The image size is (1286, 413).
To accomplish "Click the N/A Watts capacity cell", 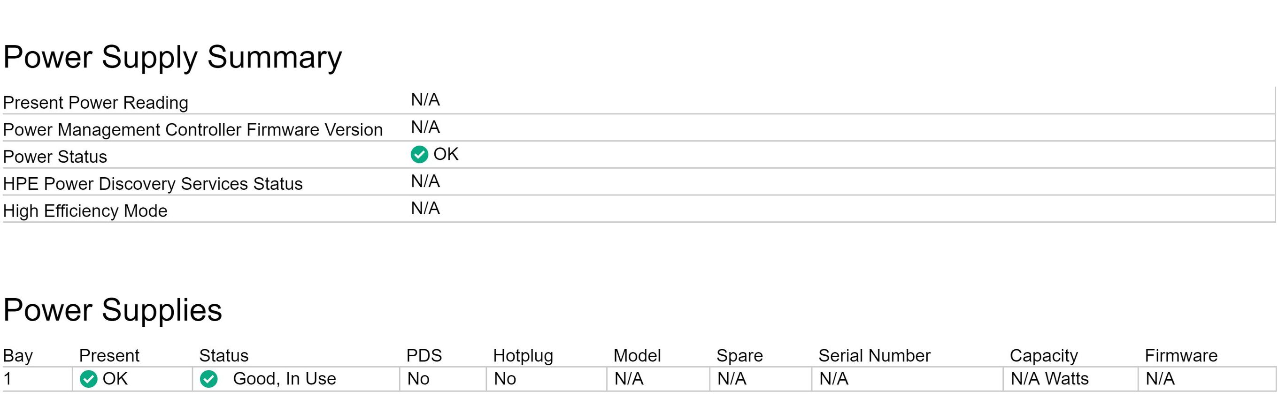I will (1071, 379).
